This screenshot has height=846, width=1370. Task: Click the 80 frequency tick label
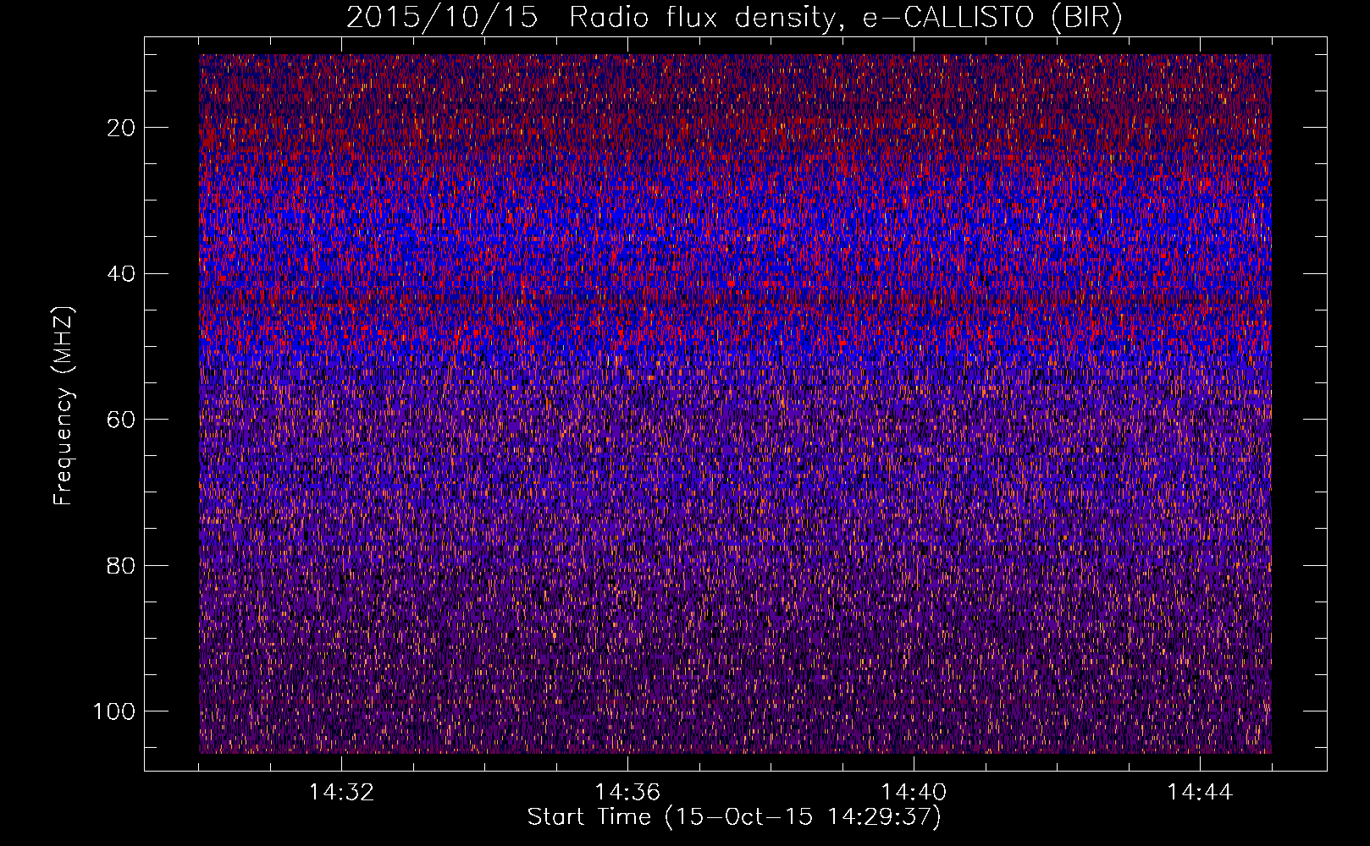click(x=122, y=565)
